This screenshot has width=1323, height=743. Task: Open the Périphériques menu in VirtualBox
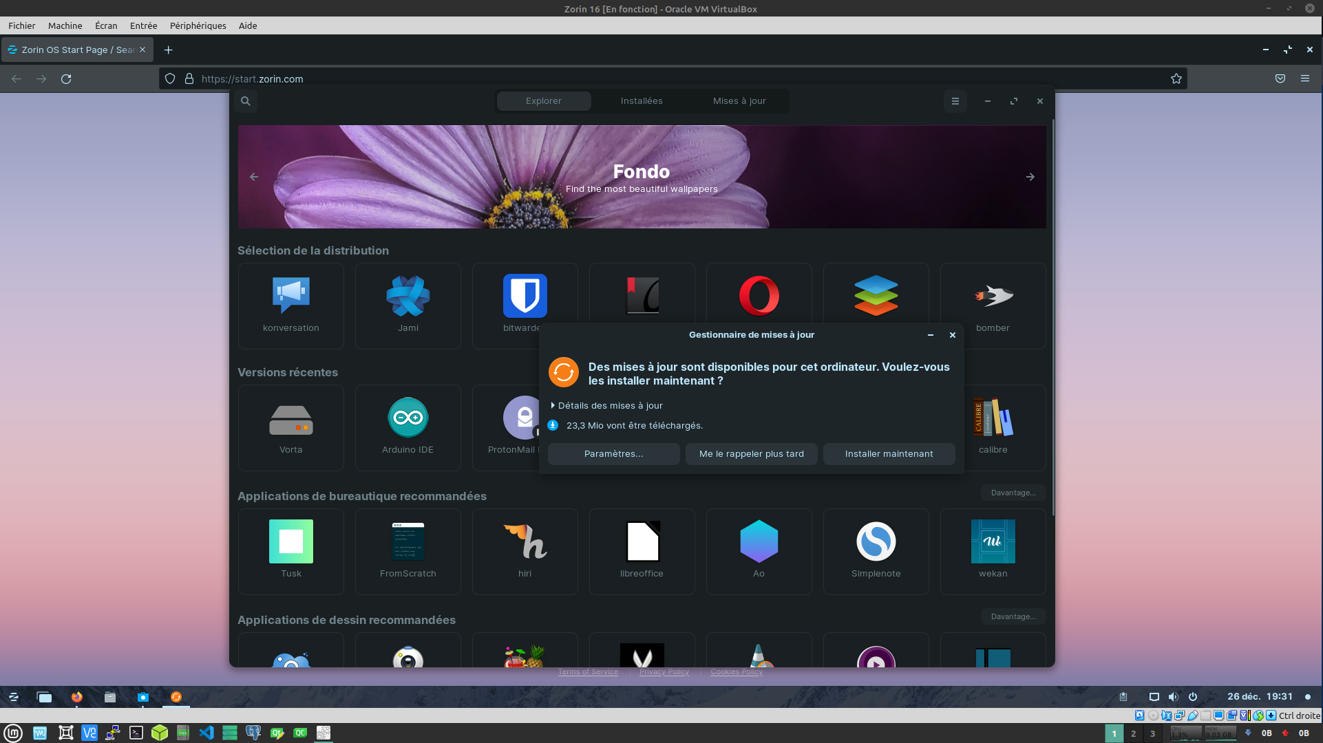[x=198, y=25]
